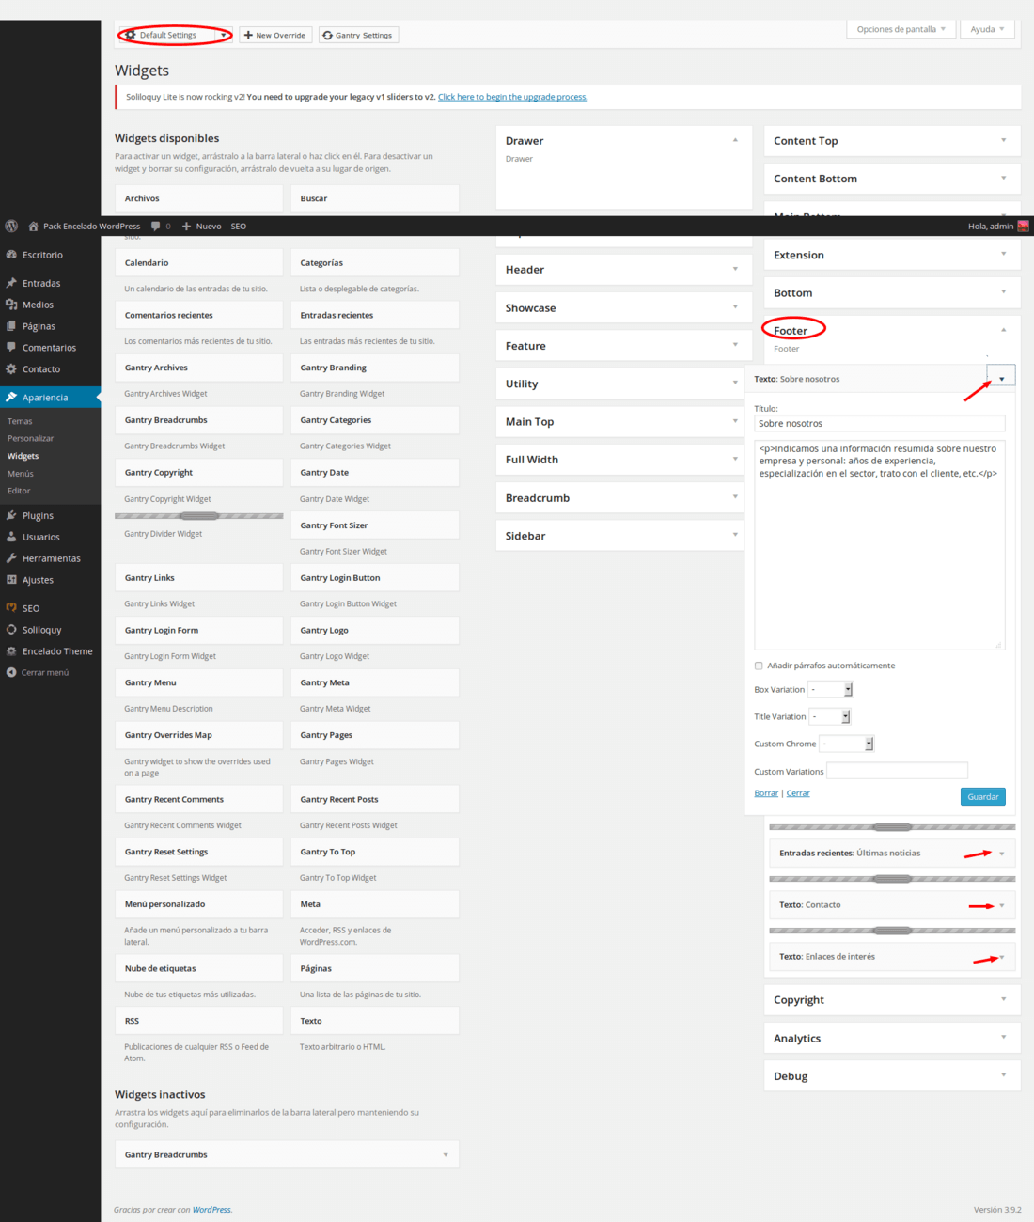
Task: Click the Cerrar menú collapse arrow icon
Action: tap(11, 672)
